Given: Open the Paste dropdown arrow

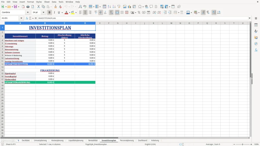Looking at the screenshot, I should tap(51, 7).
